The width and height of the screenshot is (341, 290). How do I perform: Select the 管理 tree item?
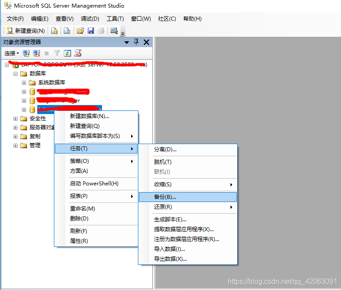pyautogui.click(x=35, y=145)
